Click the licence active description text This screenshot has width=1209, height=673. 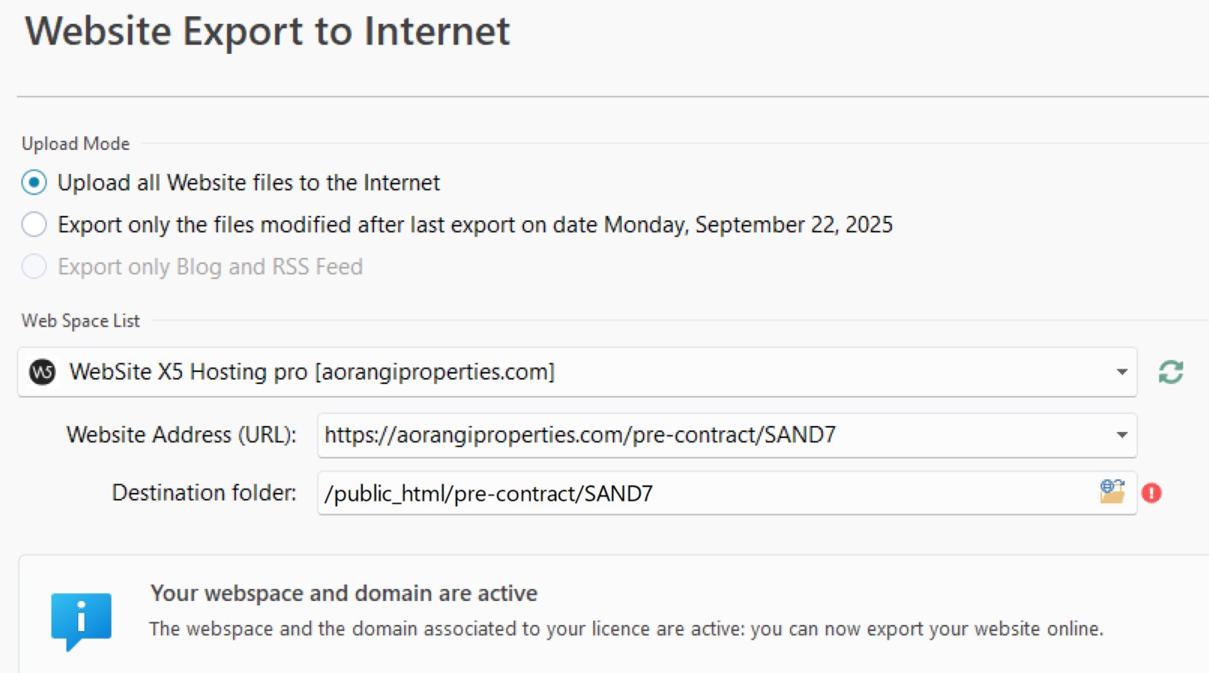tap(626, 628)
